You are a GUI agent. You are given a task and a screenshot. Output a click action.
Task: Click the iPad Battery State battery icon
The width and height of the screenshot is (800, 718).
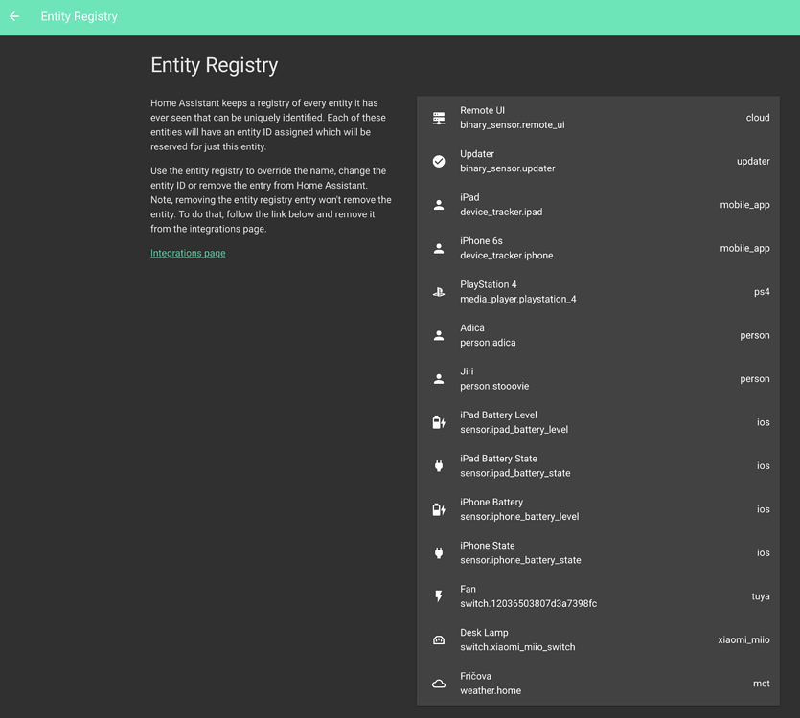(x=438, y=465)
